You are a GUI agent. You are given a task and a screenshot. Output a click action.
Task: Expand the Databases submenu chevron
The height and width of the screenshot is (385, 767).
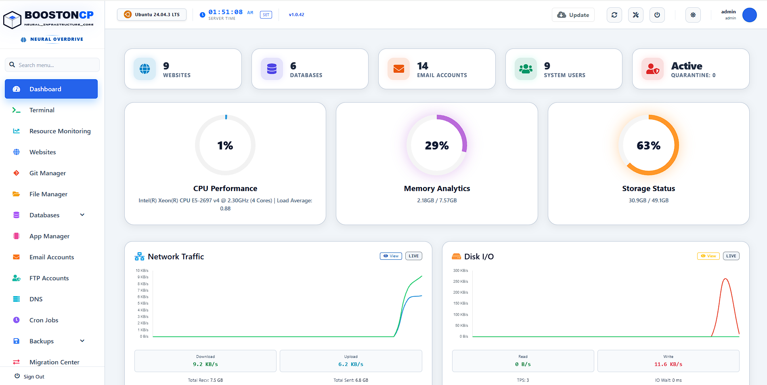82,215
